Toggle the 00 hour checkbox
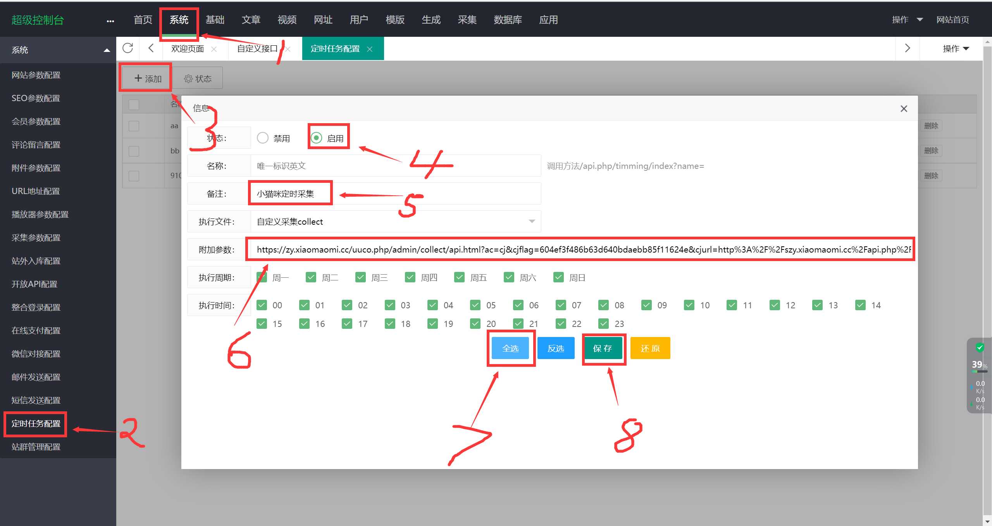The height and width of the screenshot is (526, 992). click(262, 305)
